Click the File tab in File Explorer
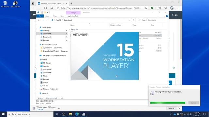The image size is (209, 117). 40,16
